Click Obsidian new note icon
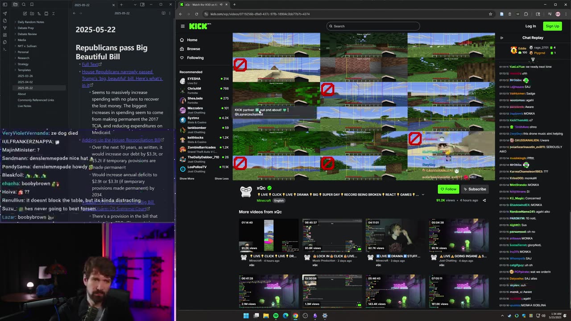 [25, 13]
